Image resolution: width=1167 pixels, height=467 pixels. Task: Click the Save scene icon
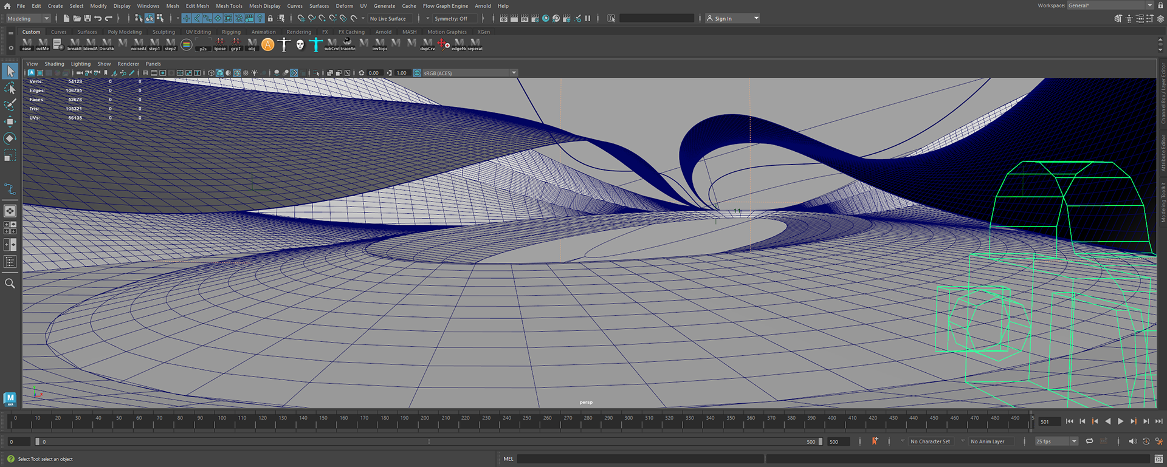(x=88, y=18)
